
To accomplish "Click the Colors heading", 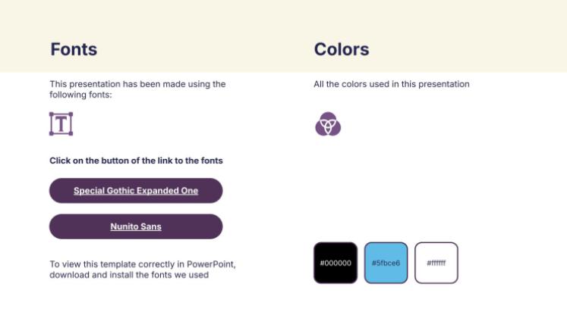I will point(342,49).
